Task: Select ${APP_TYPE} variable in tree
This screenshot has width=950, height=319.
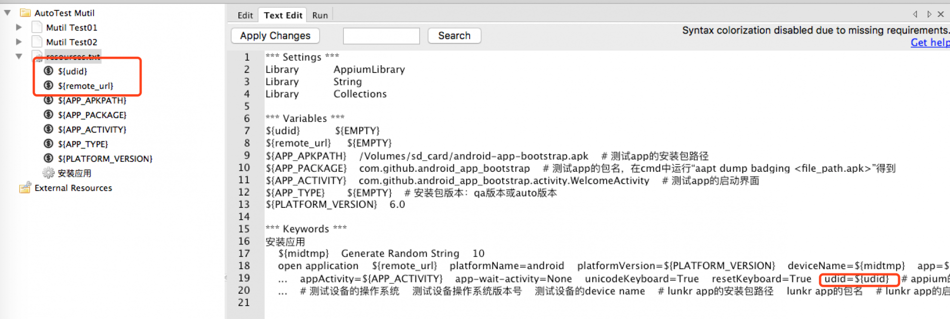Action: 83,144
